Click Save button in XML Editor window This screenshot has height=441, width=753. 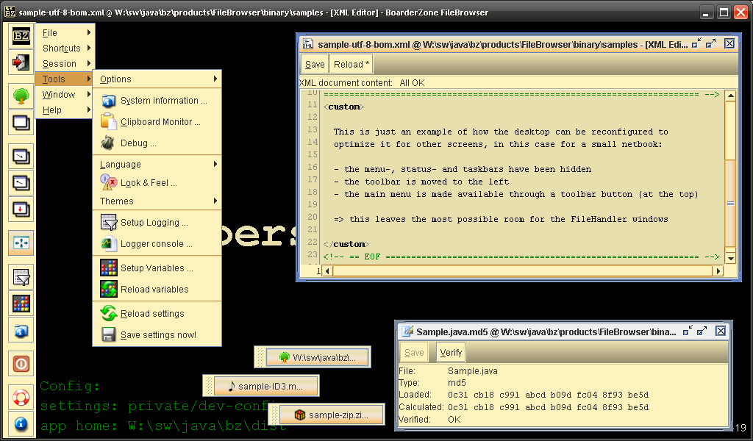[x=315, y=64]
